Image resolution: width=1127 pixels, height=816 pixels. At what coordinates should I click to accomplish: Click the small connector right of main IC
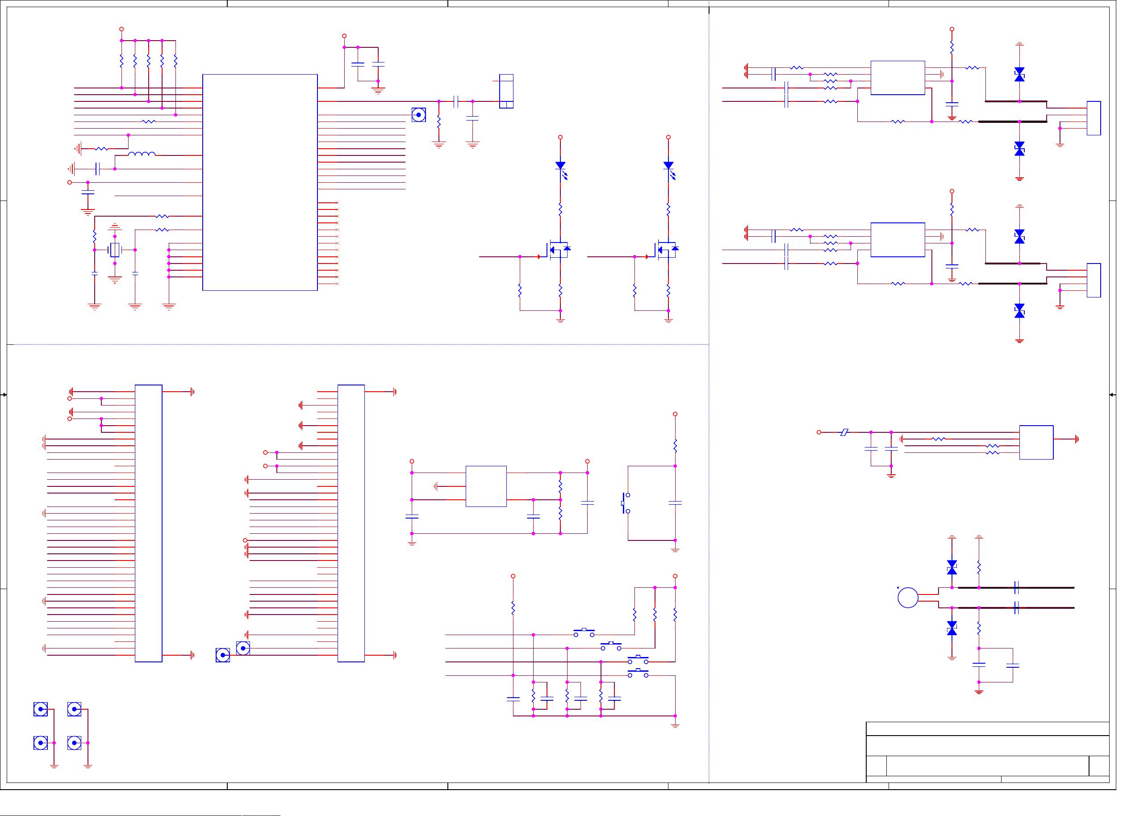(x=506, y=91)
